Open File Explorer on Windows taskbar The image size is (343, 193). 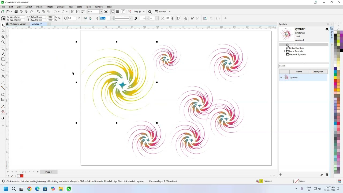61,189
